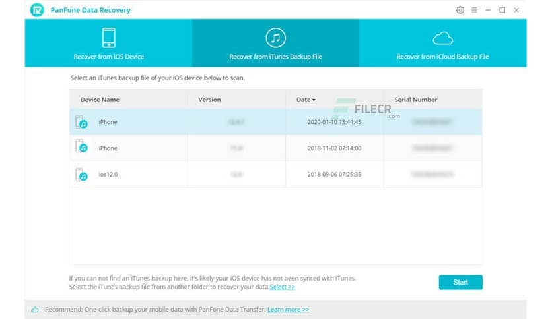Click the iCloud cloud icon
552x319 pixels.
click(442, 38)
